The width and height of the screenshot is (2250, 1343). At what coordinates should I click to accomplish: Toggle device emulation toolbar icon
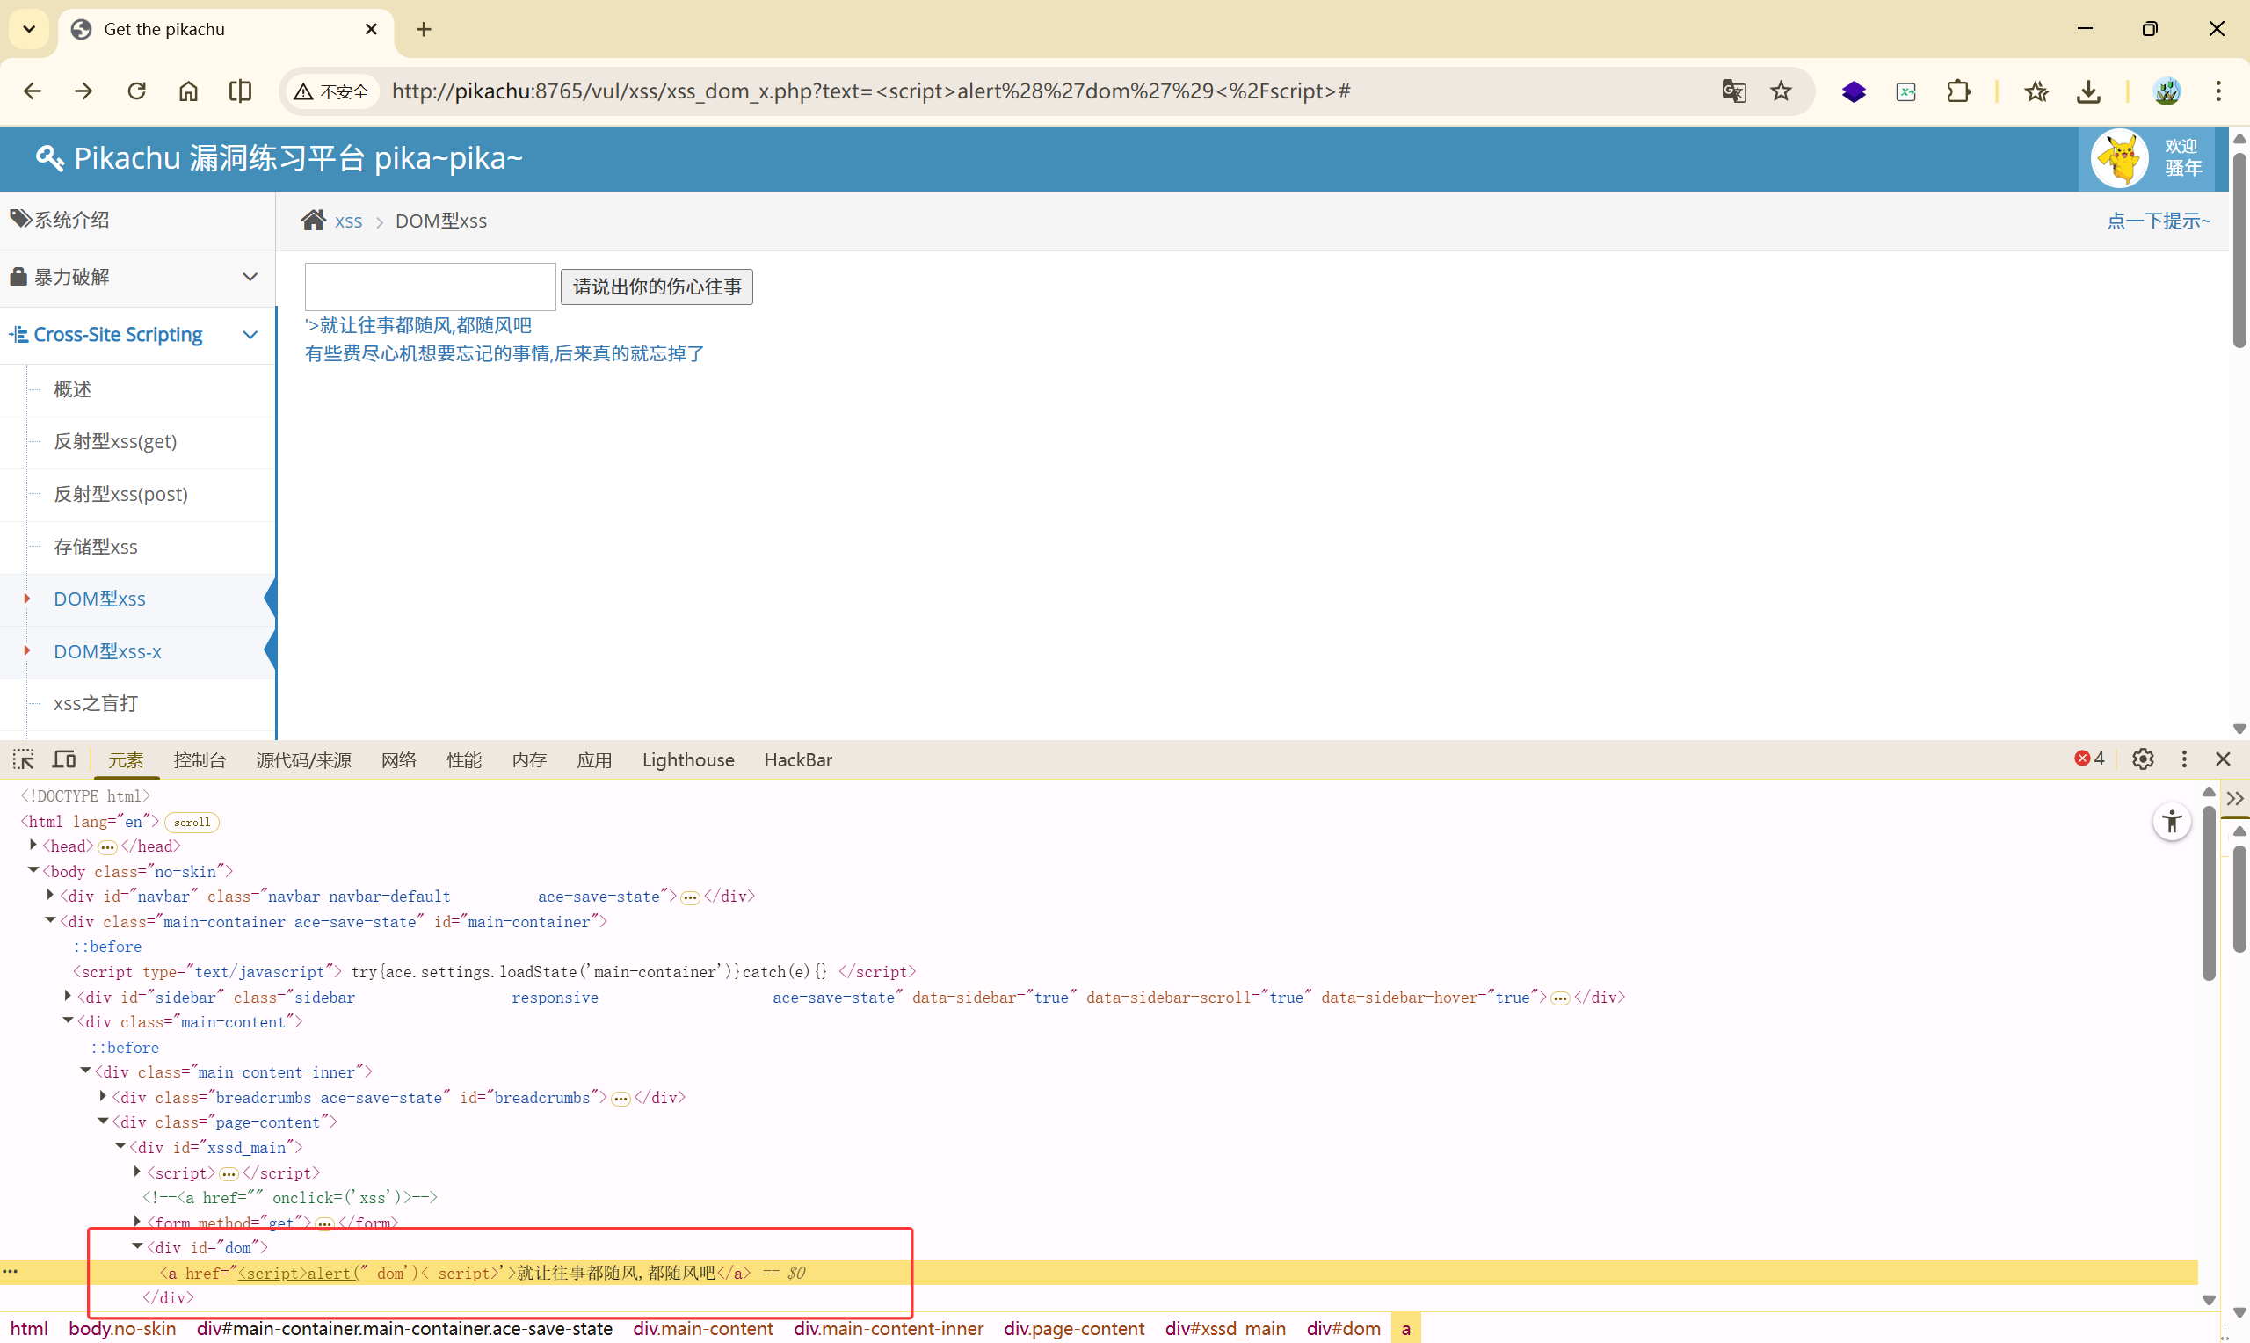pyautogui.click(x=64, y=759)
